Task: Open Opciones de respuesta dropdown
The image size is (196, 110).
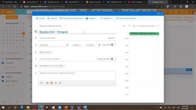Action: 127,18
